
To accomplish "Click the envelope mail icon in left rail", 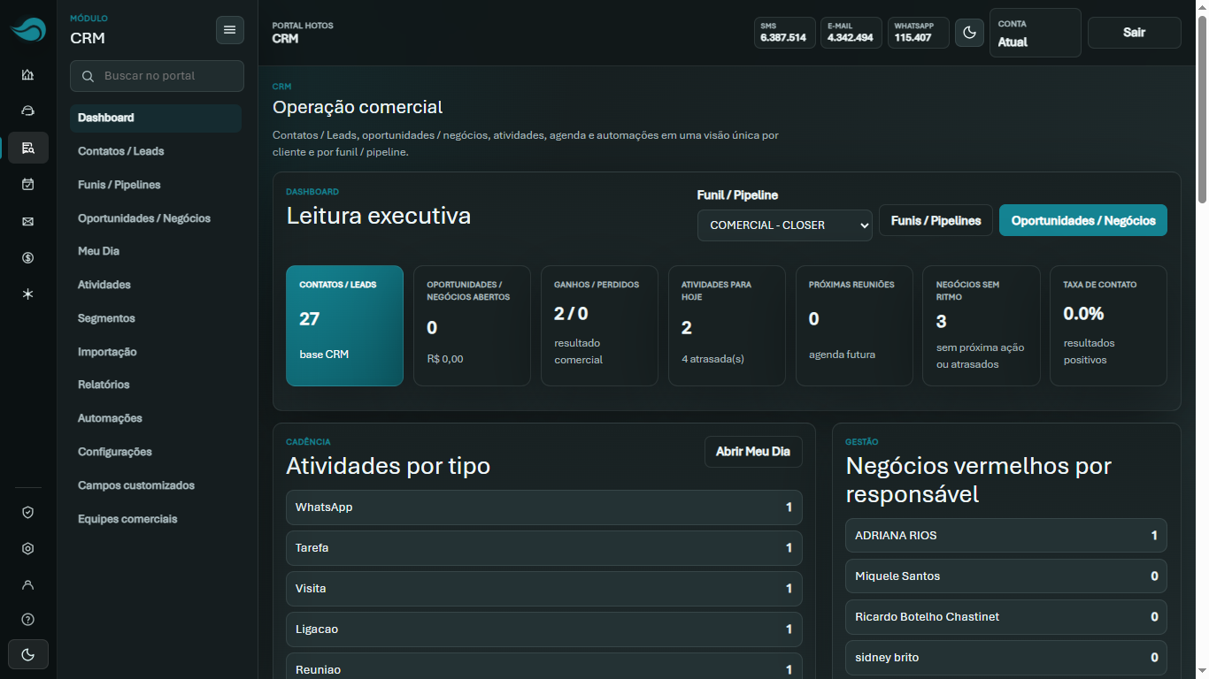I will click(28, 221).
